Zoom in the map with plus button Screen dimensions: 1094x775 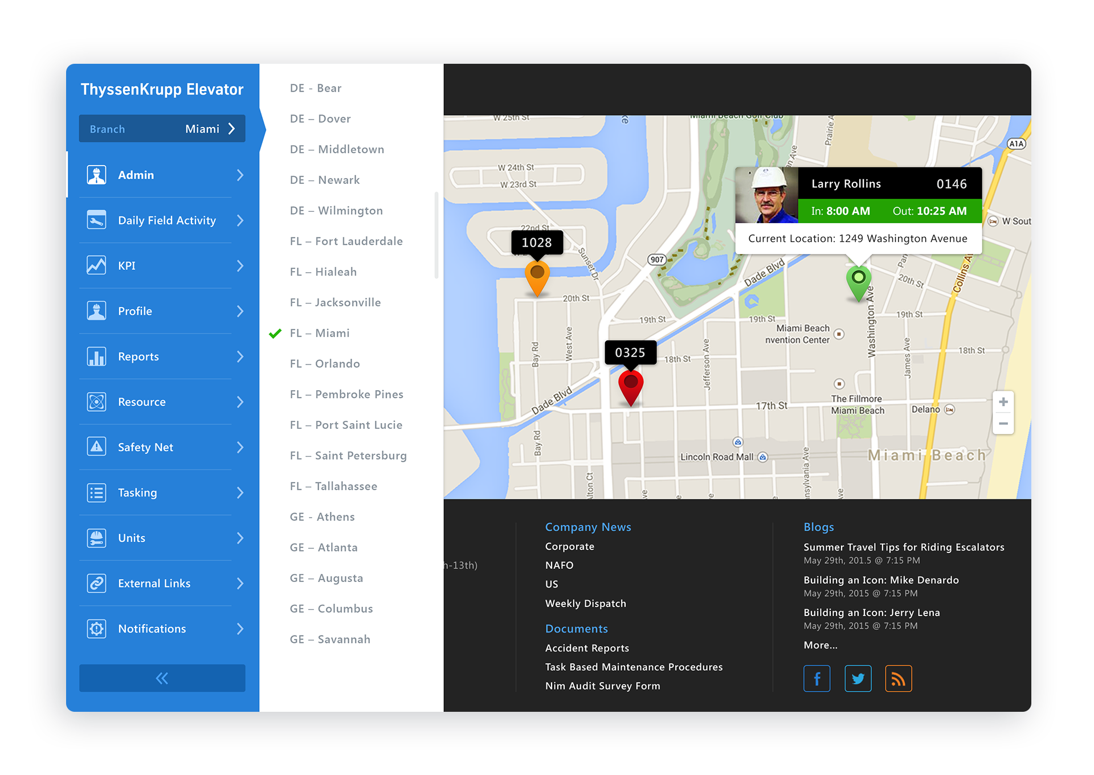[x=1003, y=402]
